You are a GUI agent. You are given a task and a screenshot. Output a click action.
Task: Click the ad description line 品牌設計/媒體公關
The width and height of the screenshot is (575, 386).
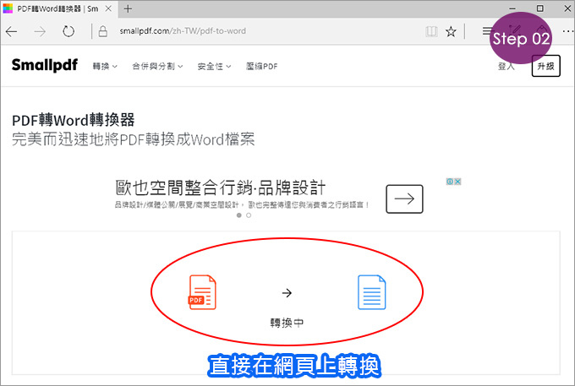click(x=242, y=204)
